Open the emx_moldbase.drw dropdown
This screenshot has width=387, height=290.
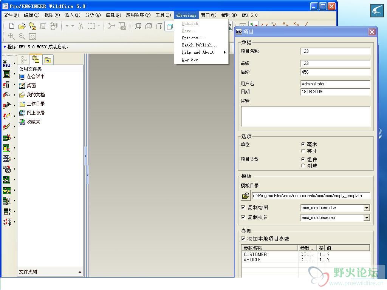coord(367,208)
